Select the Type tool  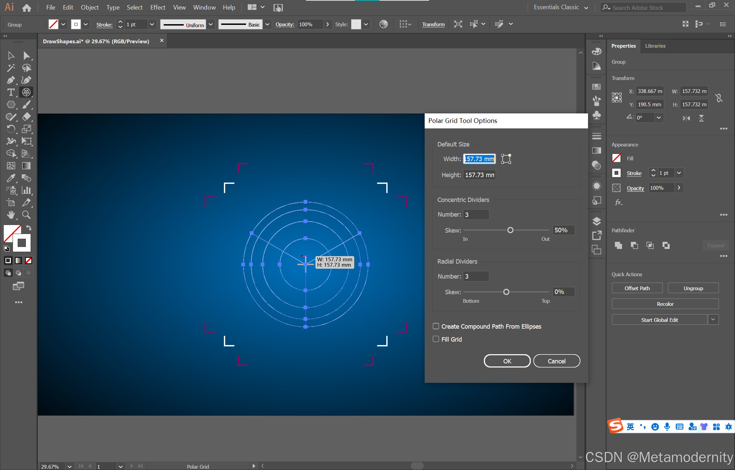[11, 92]
